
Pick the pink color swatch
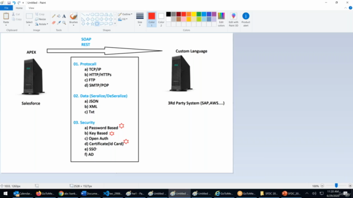[x=184, y=19]
